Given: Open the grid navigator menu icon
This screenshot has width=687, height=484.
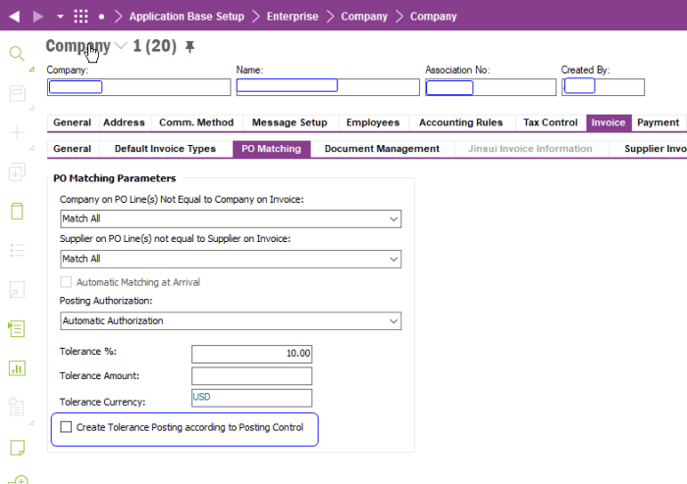Looking at the screenshot, I should pyautogui.click(x=81, y=17).
